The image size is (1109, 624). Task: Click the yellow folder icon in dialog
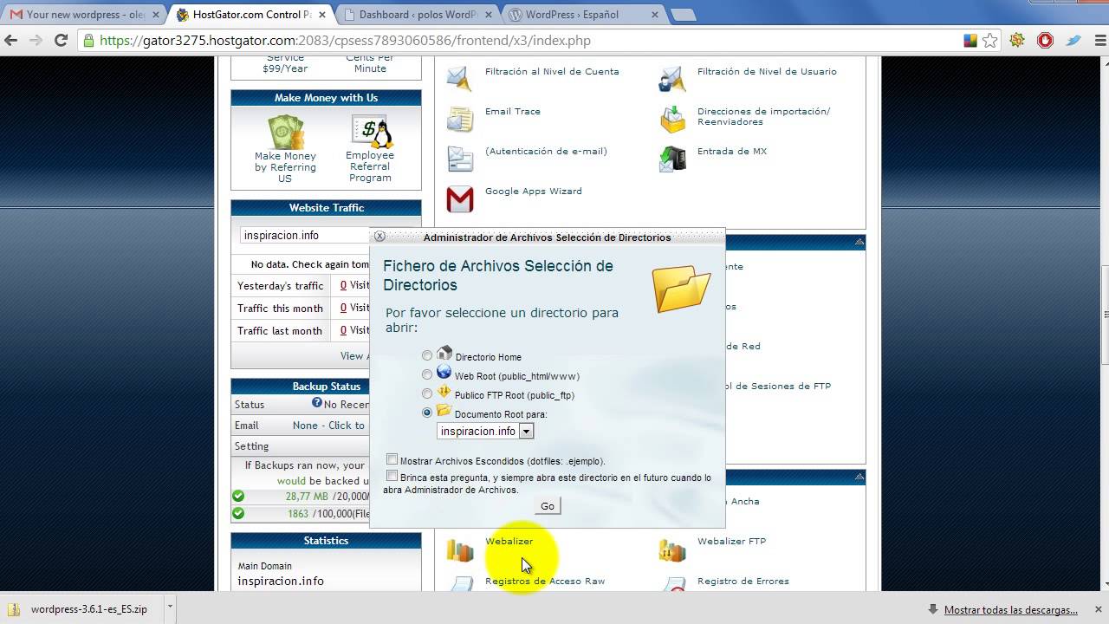pos(681,288)
